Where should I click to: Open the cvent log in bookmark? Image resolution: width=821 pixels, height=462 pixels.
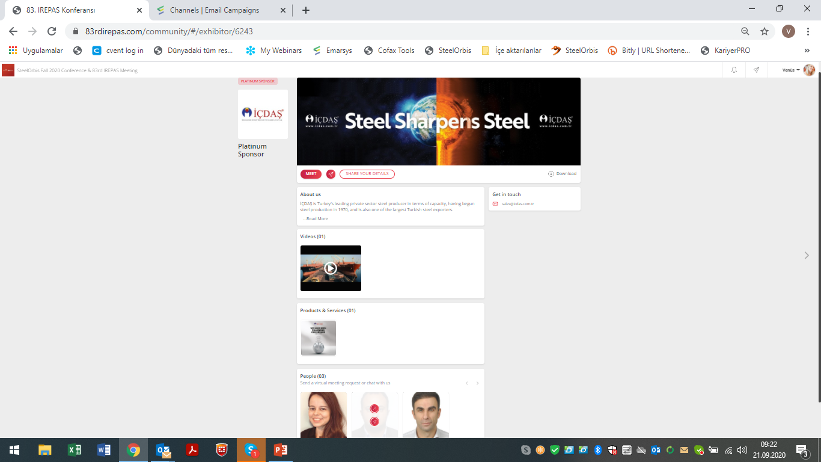tap(118, 51)
